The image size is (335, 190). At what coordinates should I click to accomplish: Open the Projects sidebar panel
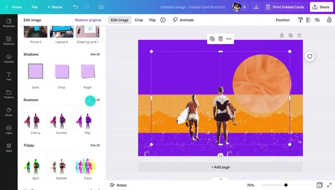pyautogui.click(x=9, y=94)
